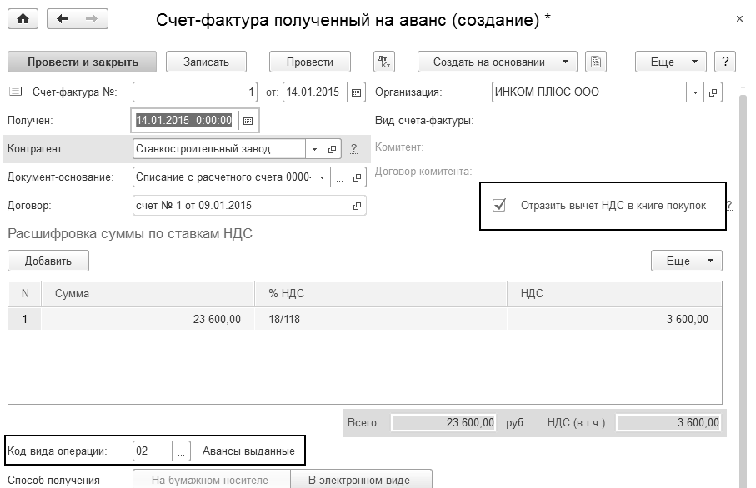Image resolution: width=756 pixels, height=488 pixels.
Task: Select the 3 600,00 НДС cell in row 1
Action: pos(615,319)
